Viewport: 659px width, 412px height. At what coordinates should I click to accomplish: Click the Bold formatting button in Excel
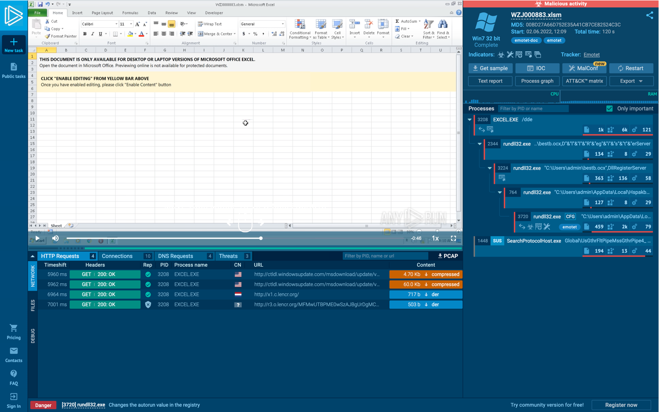pos(85,34)
